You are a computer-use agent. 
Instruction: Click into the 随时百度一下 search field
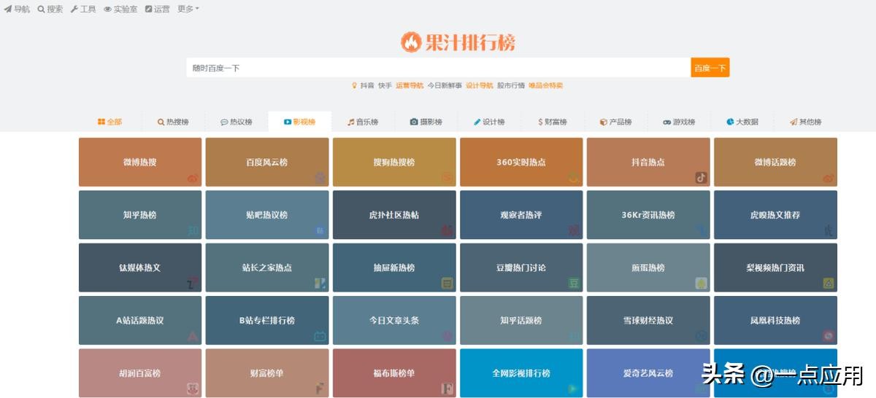pyautogui.click(x=438, y=68)
